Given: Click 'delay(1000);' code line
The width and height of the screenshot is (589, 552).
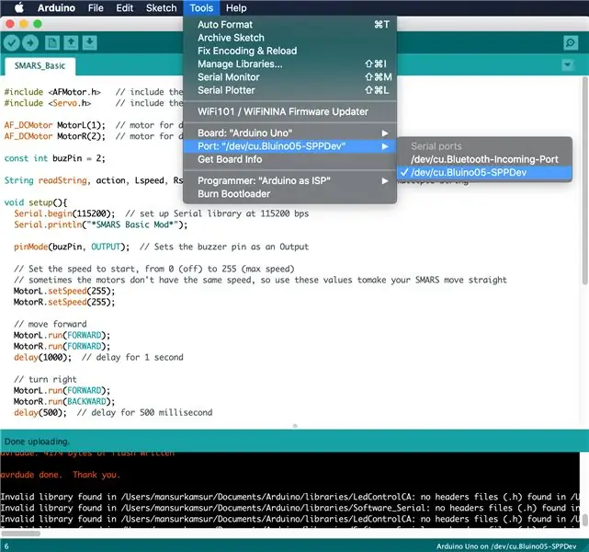Looking at the screenshot, I should coord(42,357).
